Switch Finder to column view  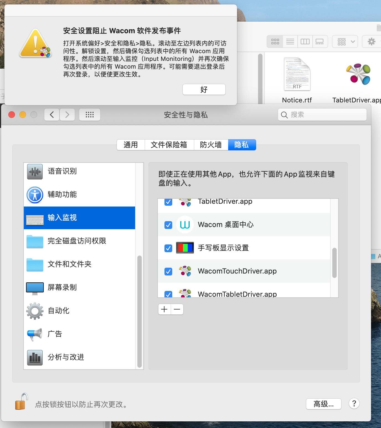[305, 42]
